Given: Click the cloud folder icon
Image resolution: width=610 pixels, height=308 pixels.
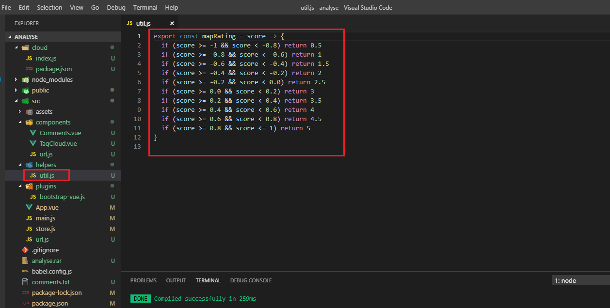Looking at the screenshot, I should 25,47.
